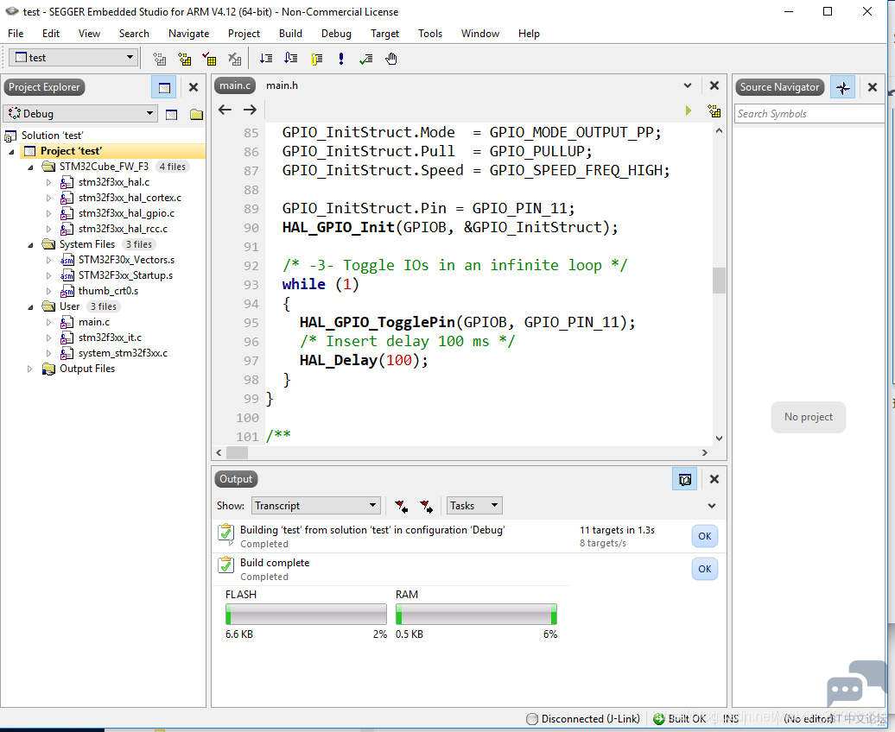Click the green checkmark lines toolbar icon
The width and height of the screenshot is (895, 732).
coord(366,58)
